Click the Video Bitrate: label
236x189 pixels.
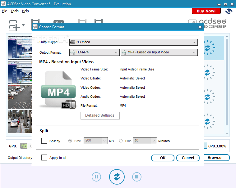click(x=90, y=78)
